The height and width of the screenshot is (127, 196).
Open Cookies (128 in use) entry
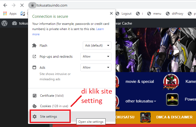coord(54,106)
